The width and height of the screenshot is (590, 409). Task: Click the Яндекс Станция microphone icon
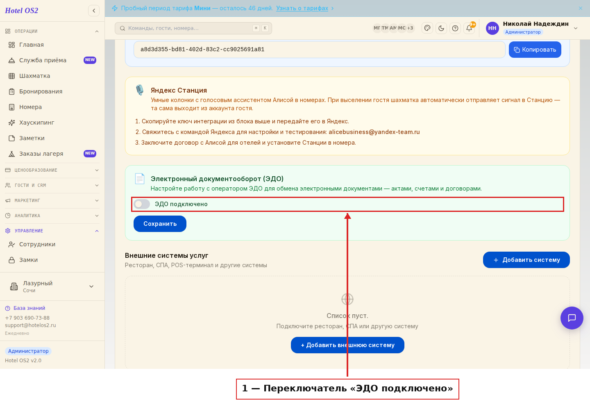point(140,90)
